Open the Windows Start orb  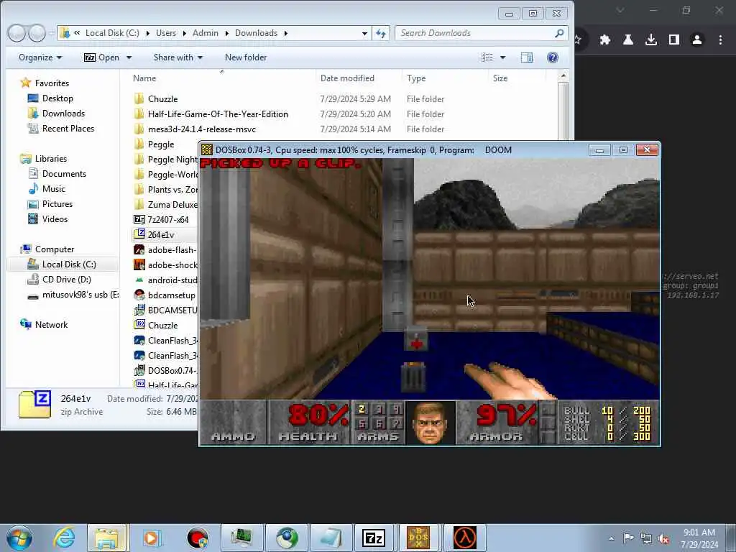tap(19, 538)
